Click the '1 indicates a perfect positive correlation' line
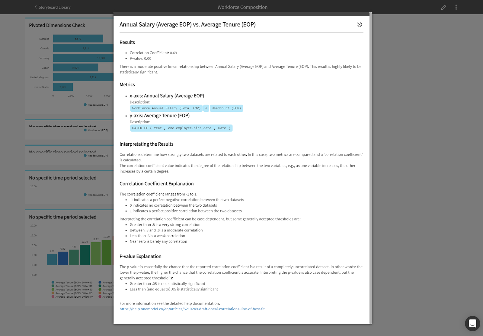This screenshot has width=483, height=336. coord(186,211)
